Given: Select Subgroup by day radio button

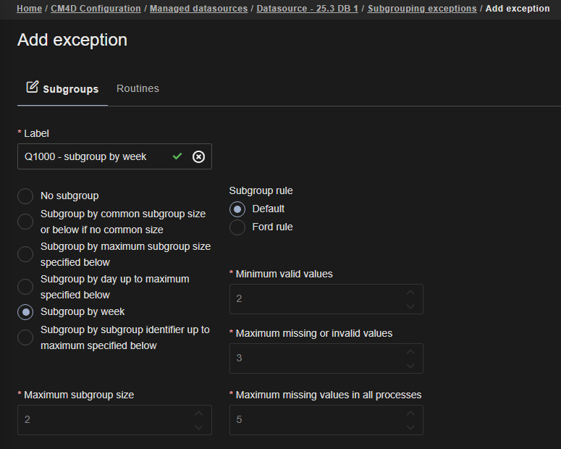Looking at the screenshot, I should (25, 287).
